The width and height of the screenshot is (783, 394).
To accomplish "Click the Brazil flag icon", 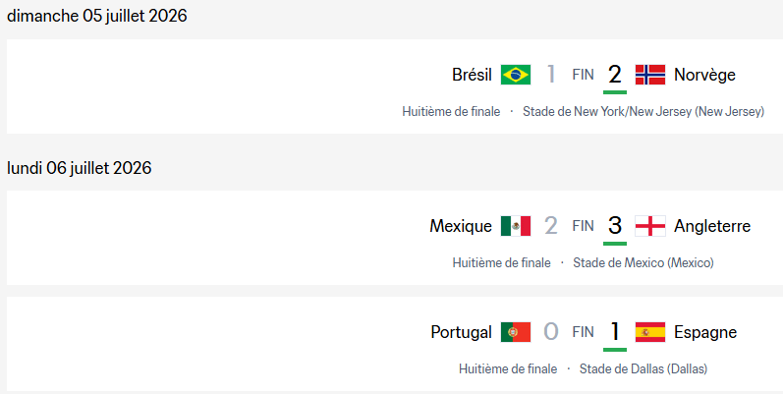I will (x=516, y=75).
